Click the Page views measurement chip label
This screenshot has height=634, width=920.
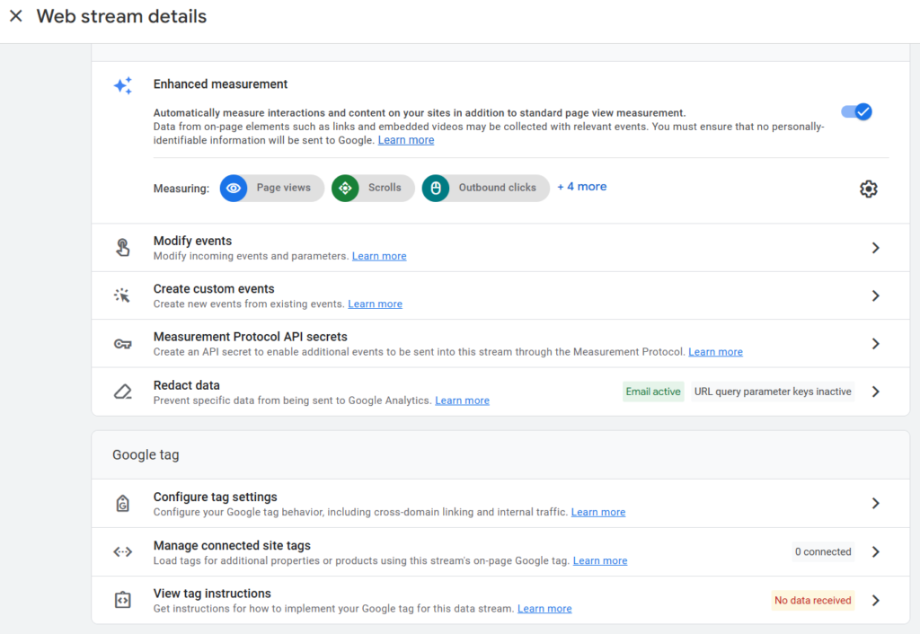[x=283, y=188]
